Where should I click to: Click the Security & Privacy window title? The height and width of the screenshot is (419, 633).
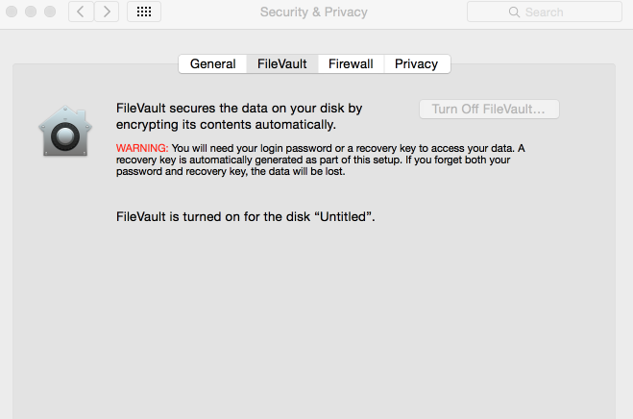click(x=314, y=12)
